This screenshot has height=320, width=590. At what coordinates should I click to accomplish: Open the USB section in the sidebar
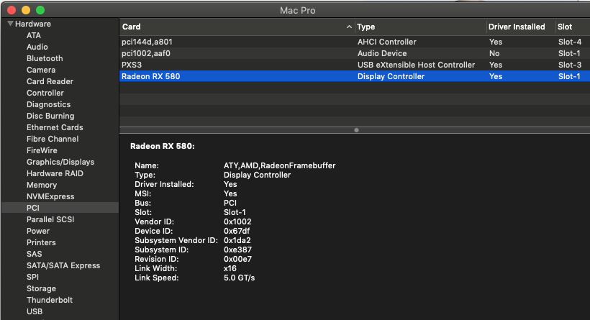coord(35,311)
